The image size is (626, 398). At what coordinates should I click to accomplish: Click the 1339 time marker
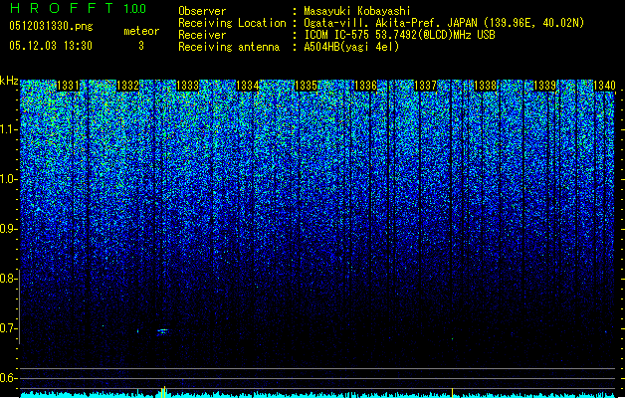545,86
